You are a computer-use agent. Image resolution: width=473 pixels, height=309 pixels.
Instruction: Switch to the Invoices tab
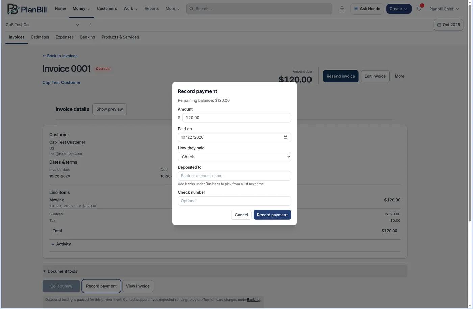click(17, 37)
